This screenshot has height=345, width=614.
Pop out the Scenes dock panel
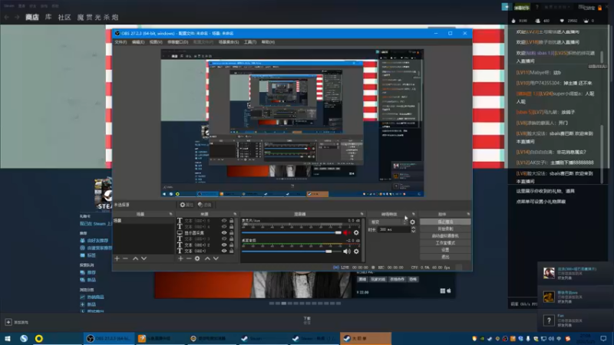170,214
